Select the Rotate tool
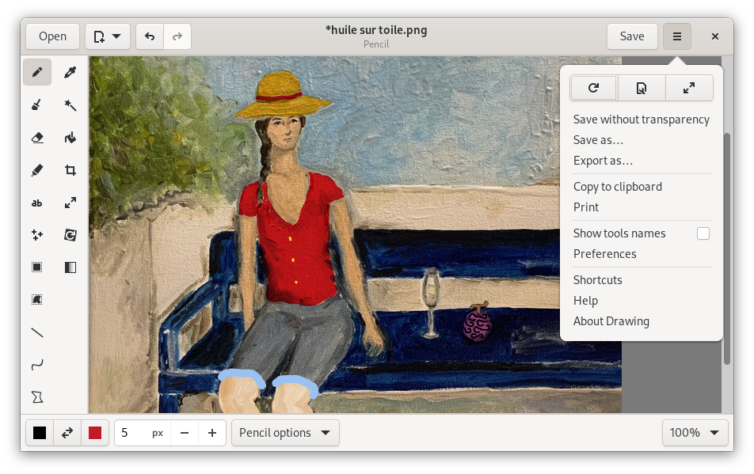The height and width of the screenshot is (474, 754). 70,235
